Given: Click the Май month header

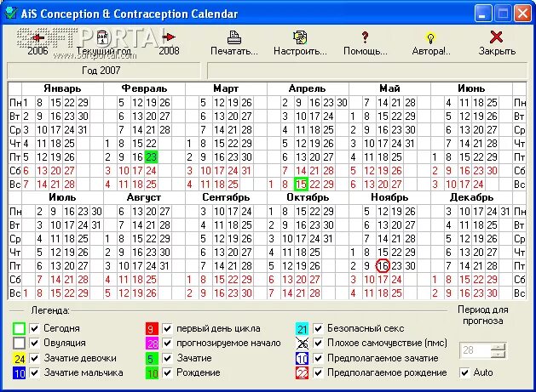Looking at the screenshot, I should click(x=389, y=88).
